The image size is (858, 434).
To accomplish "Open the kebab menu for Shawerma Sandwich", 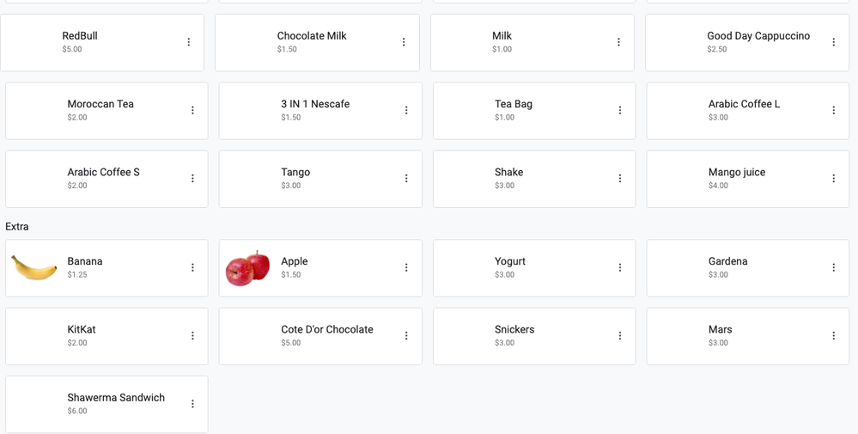I will pos(192,404).
